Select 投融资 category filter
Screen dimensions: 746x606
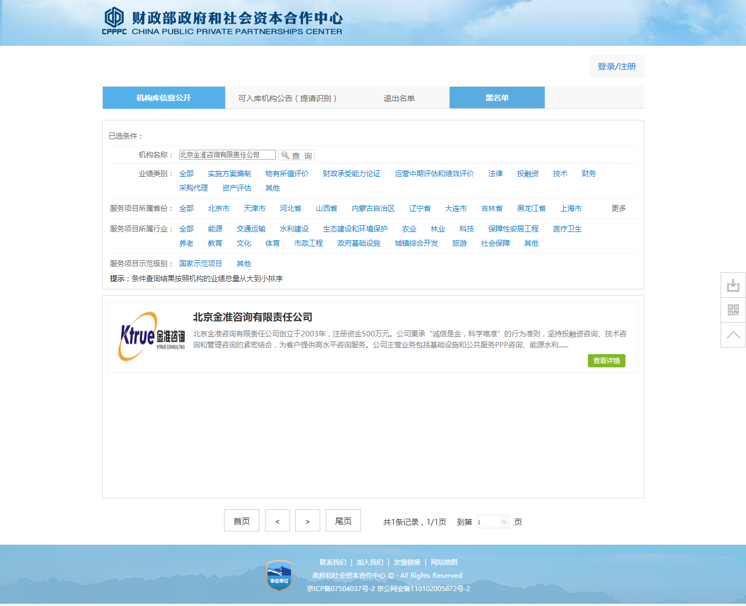click(x=528, y=173)
